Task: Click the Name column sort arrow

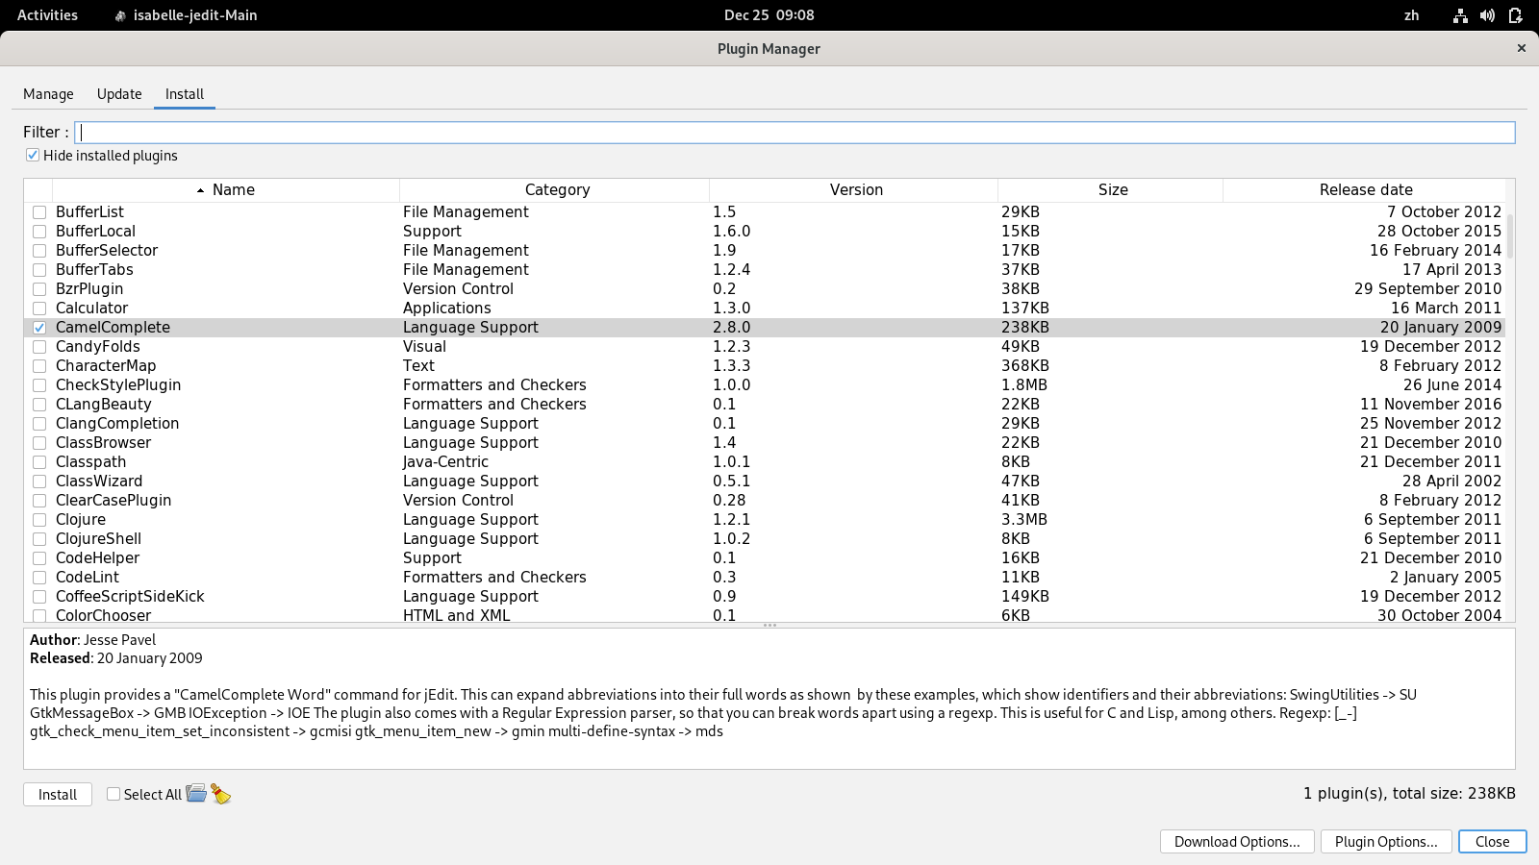Action: point(200,190)
